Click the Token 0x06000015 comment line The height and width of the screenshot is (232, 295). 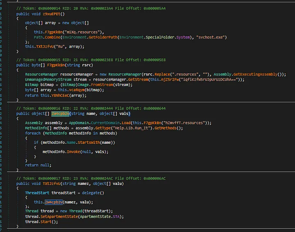click(x=91, y=60)
